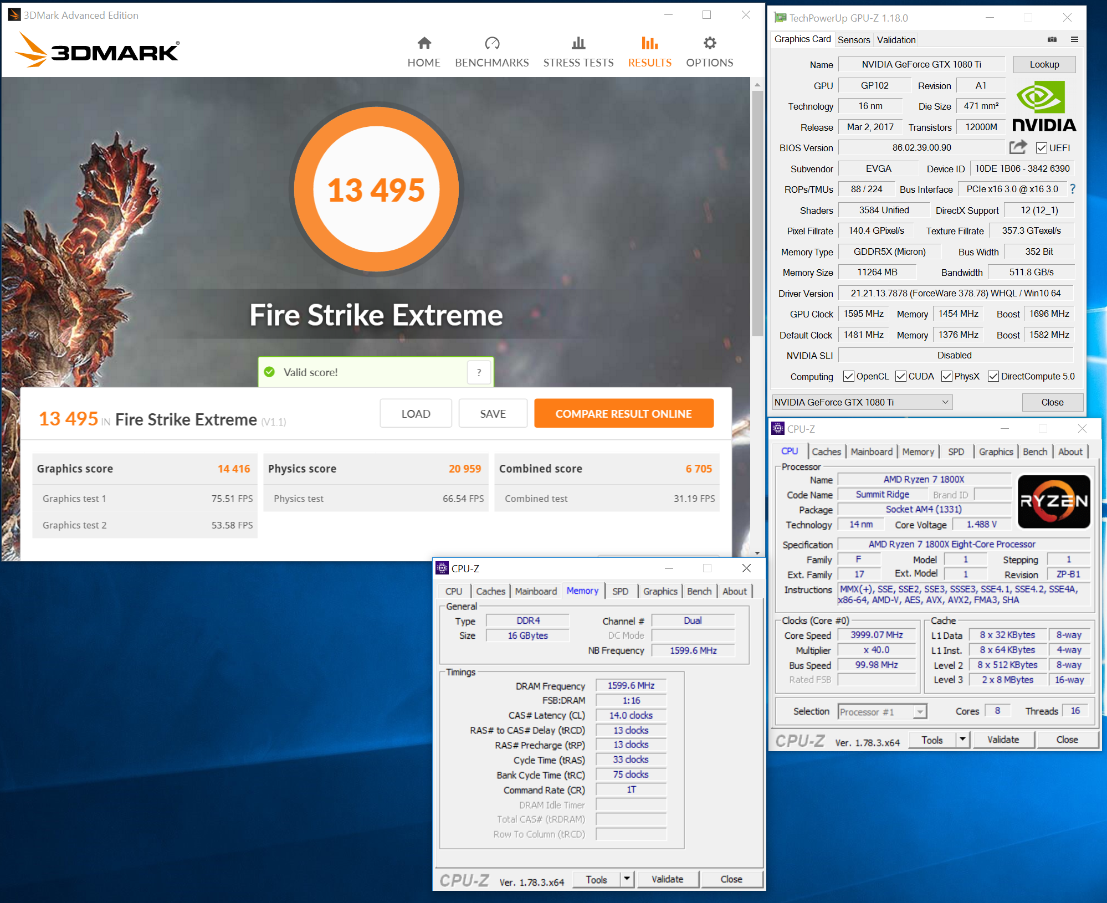Open Caches tab in CPU-Z processor window

point(826,451)
